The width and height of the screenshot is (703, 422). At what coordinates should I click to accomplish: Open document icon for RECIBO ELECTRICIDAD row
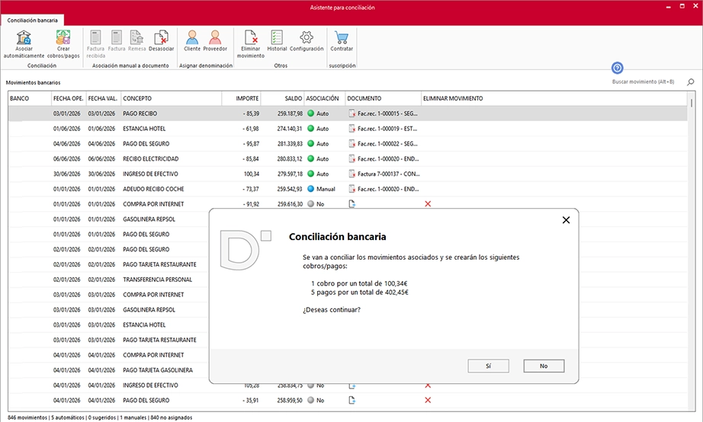point(352,159)
